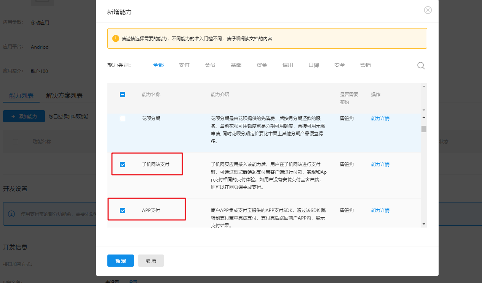Switch to 解决方案列表 tab in background page
The height and width of the screenshot is (283, 482).
pyautogui.click(x=64, y=95)
